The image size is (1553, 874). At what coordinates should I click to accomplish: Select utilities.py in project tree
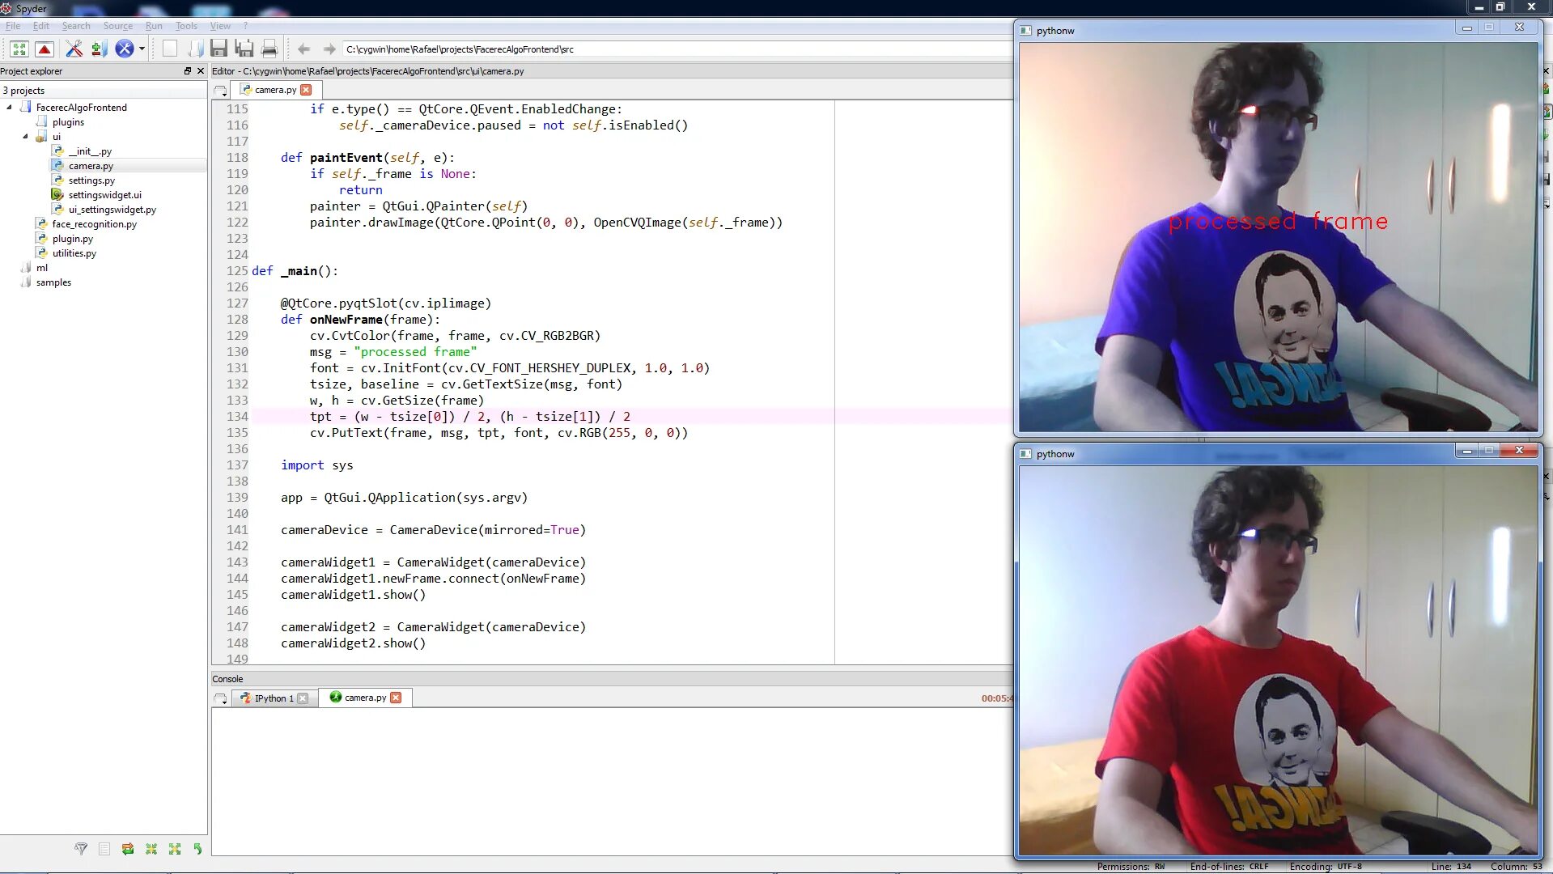74,253
